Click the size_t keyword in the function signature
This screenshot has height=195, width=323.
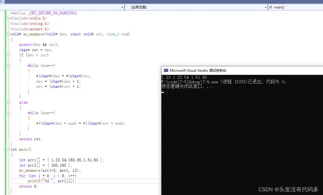(x=113, y=34)
